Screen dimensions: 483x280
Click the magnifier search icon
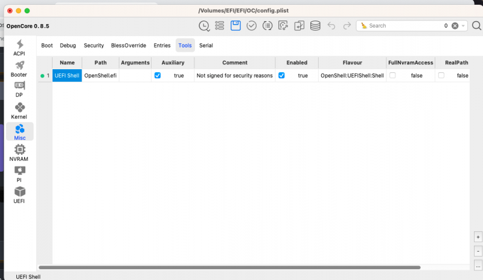click(476, 26)
